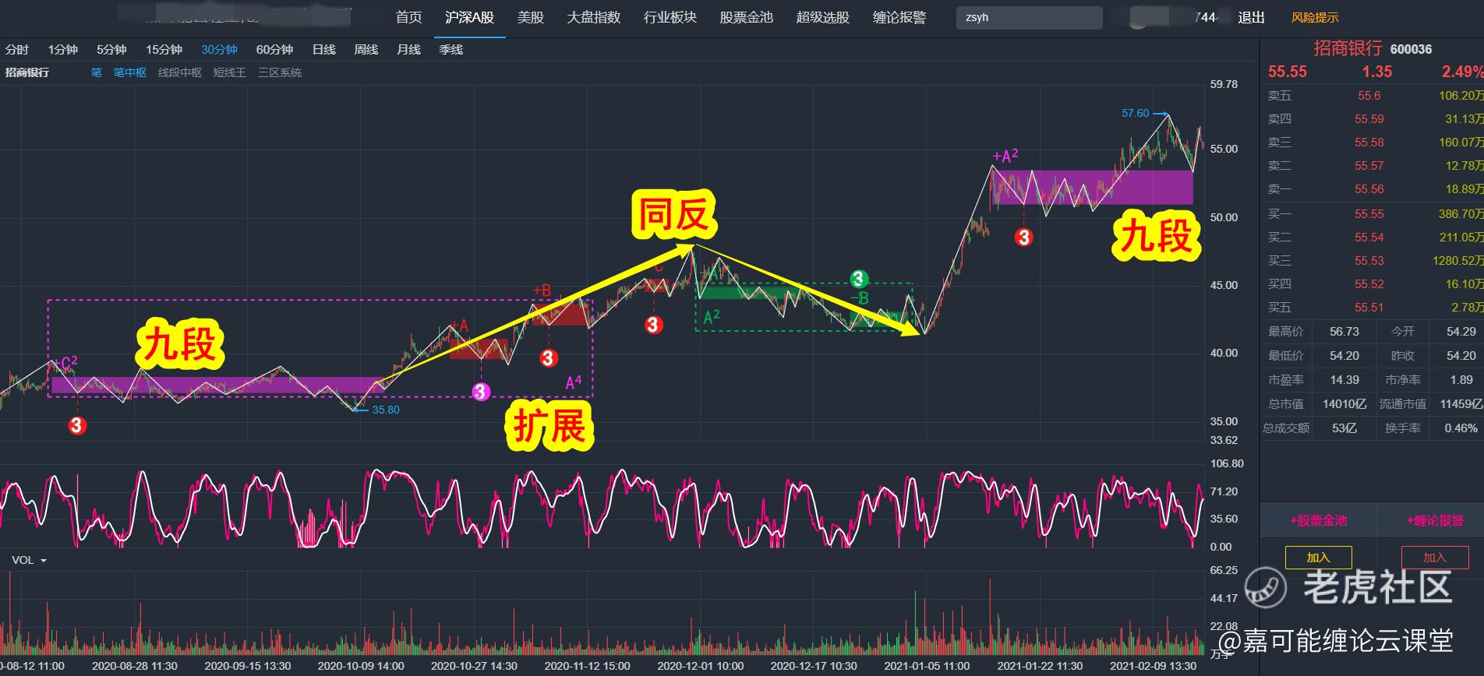Viewport: 1484px width, 676px height.
Task: Switch to the 周线 chart period
Action: (366, 49)
